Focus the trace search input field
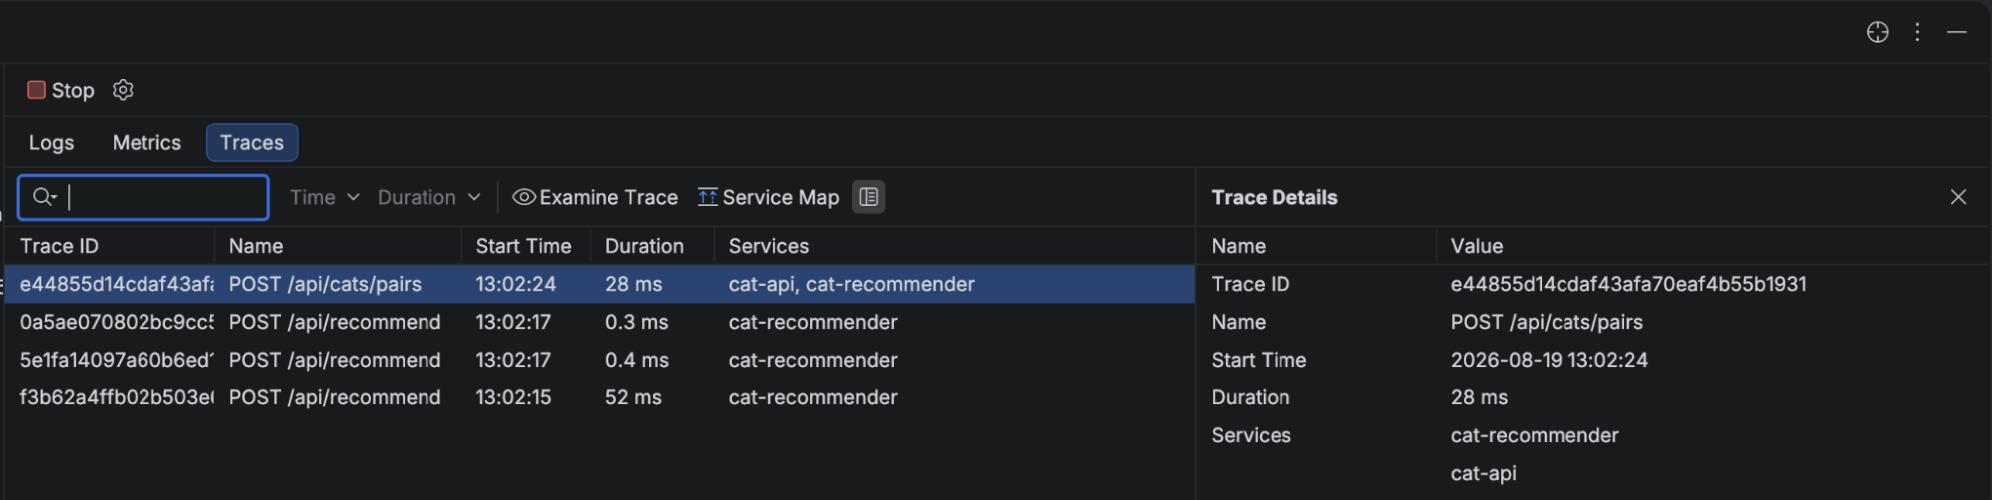This screenshot has width=1992, height=500. [x=143, y=197]
